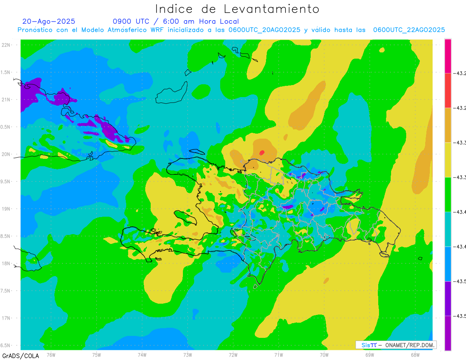This screenshot has height=360, width=466.
Task: Click the pink-magenta swatch atop color bar
Action: point(448,56)
